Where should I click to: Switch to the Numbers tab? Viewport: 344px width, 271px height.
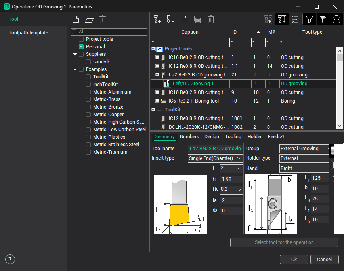click(189, 137)
